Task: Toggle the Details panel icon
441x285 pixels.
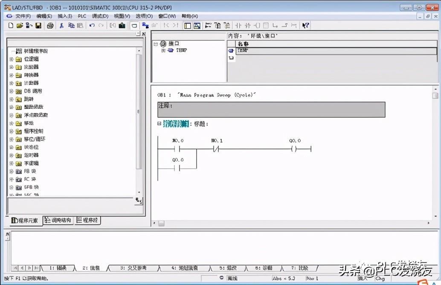Action: click(197, 26)
